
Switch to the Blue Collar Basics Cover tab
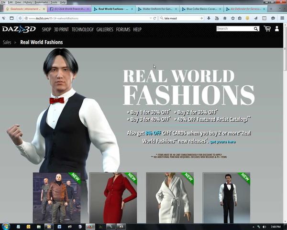tap(201, 9)
